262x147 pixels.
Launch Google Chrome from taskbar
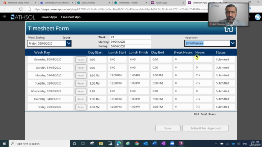[x=137, y=143]
